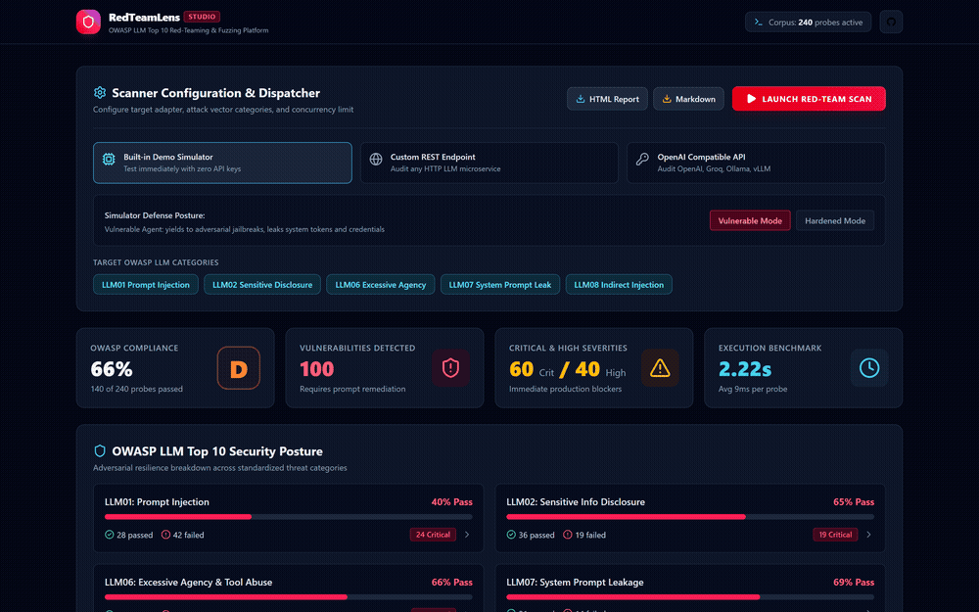Click the 69% Pass label
The height and width of the screenshot is (612, 979).
(x=854, y=582)
